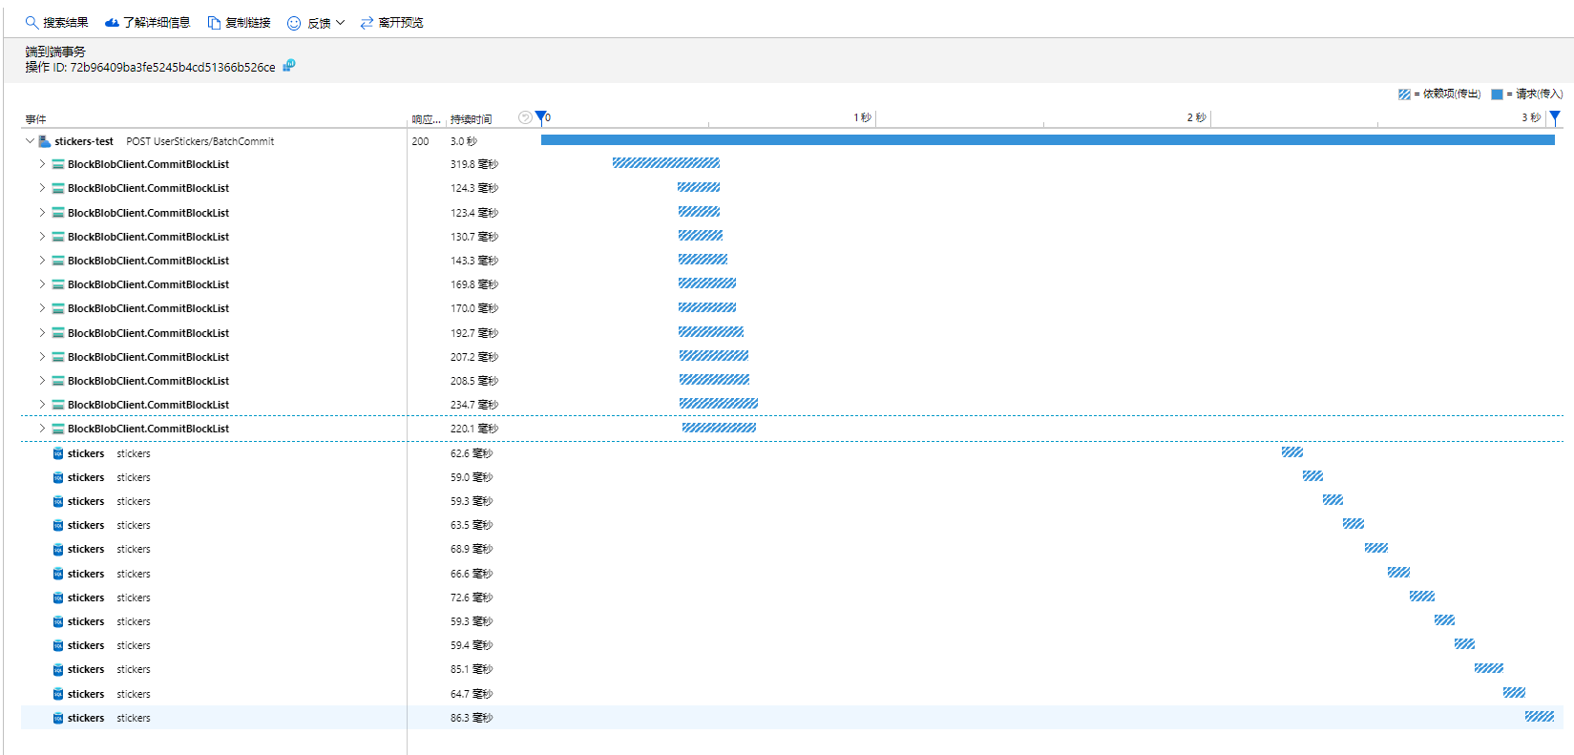
Task: Expand the CommitBlockList row lasting 234.7 毫秒
Action: point(42,405)
